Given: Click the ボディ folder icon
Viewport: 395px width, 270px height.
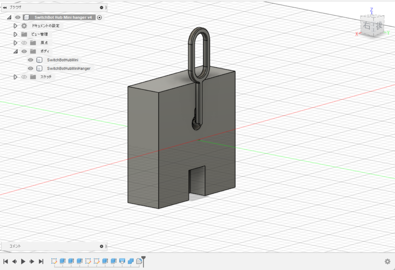Looking at the screenshot, I should click(x=33, y=51).
